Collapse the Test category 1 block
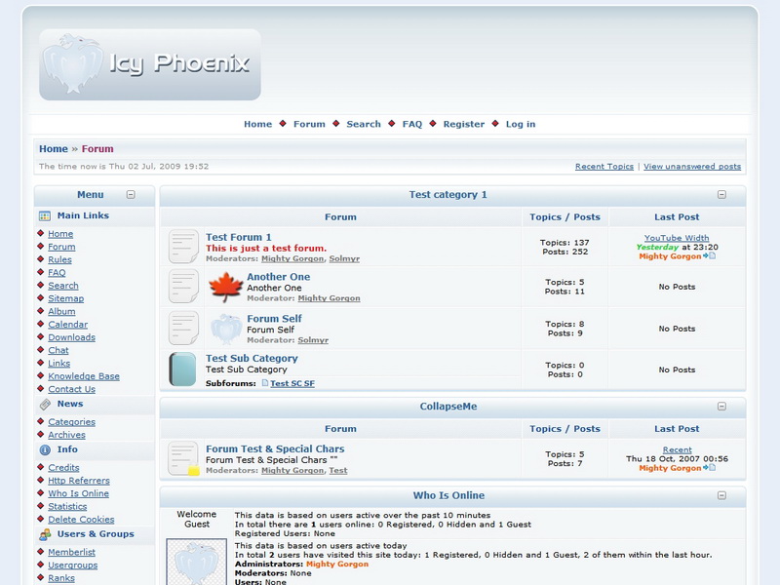Viewport: 780px width, 585px height. click(721, 194)
